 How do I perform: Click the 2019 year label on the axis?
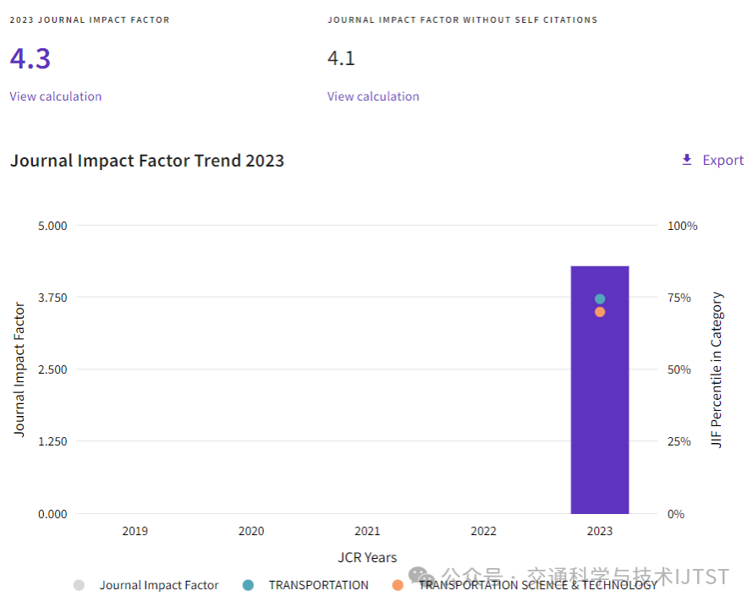tap(135, 531)
